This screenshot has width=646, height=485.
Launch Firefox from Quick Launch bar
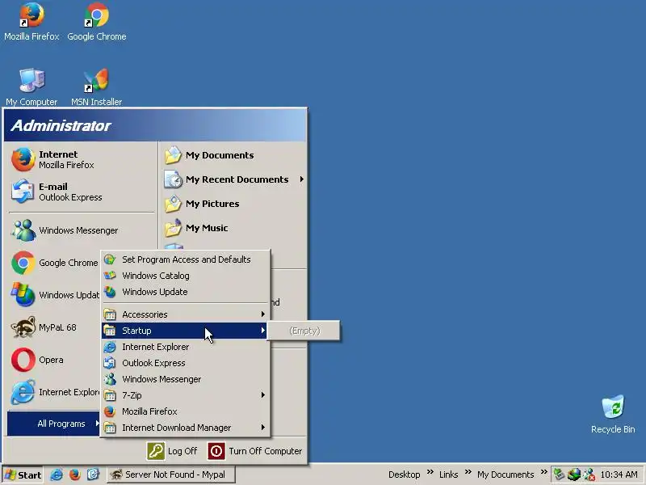tap(74, 474)
